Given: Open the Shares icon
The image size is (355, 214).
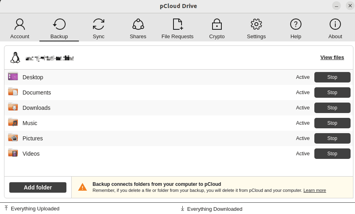Looking at the screenshot, I should point(138,24).
